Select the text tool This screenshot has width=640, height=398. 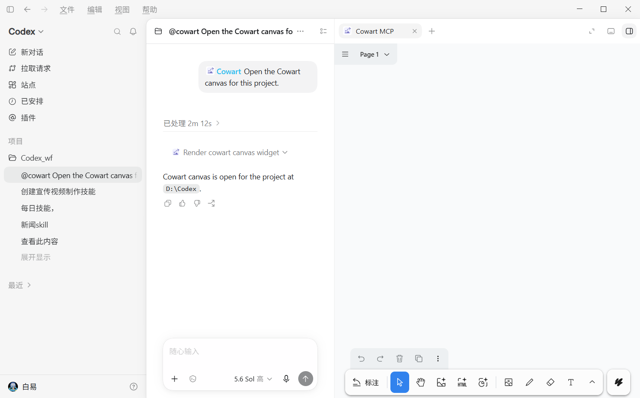571,382
